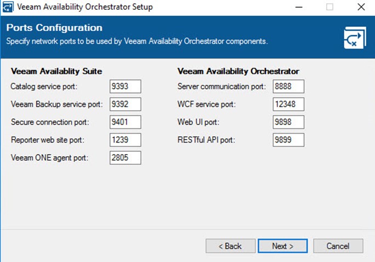Screen dimensions: 375x262
Task: Focus the Server communication port field
Action: coord(288,86)
